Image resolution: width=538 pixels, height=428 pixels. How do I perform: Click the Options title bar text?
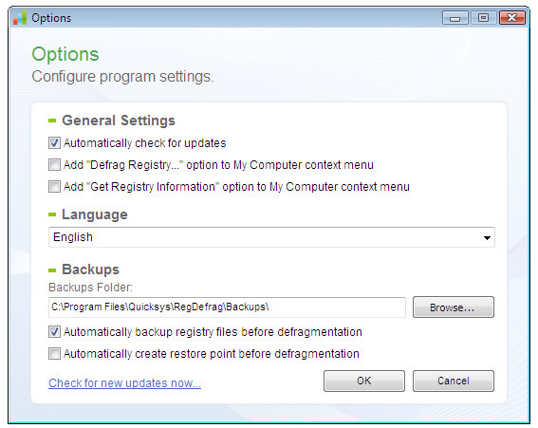click(51, 18)
